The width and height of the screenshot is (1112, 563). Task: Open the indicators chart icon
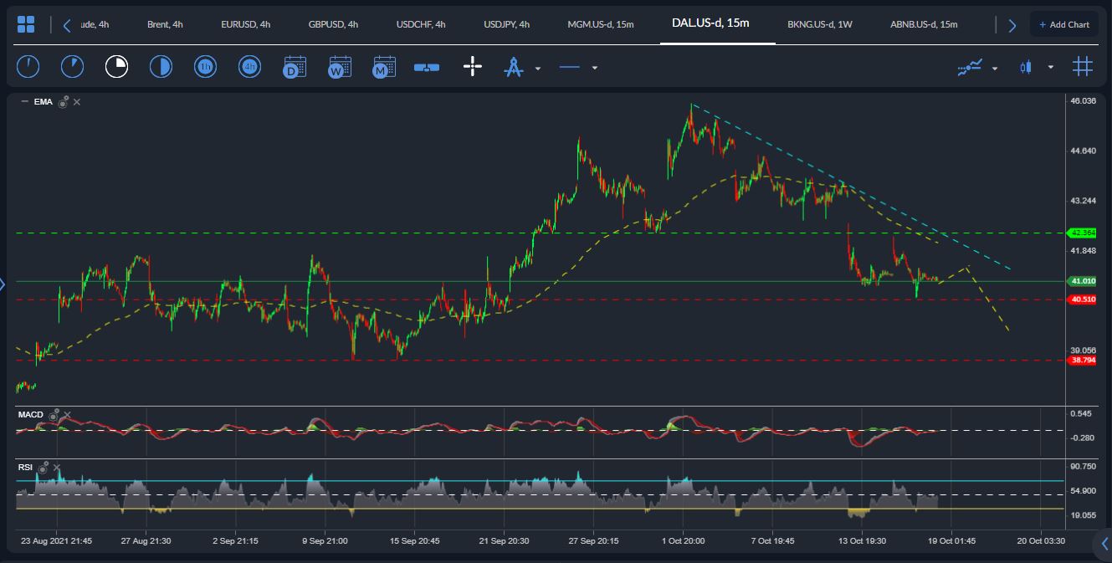click(x=971, y=67)
